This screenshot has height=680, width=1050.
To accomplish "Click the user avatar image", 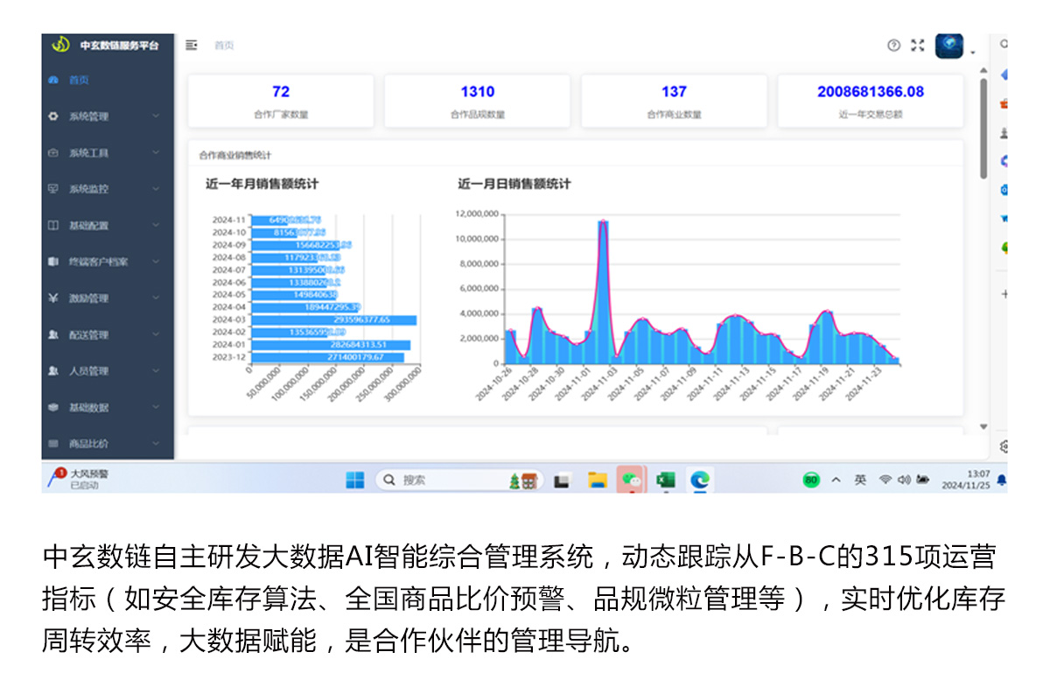I will (949, 46).
